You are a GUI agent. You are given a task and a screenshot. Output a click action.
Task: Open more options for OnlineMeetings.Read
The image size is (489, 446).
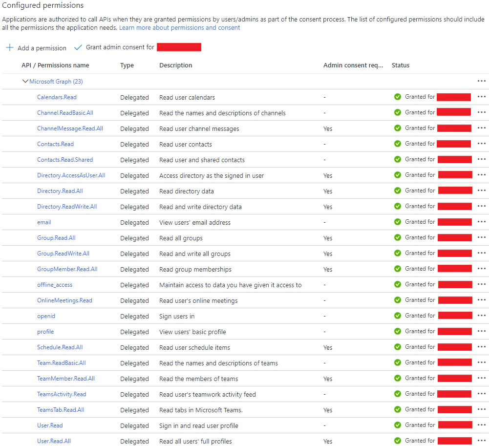481,300
